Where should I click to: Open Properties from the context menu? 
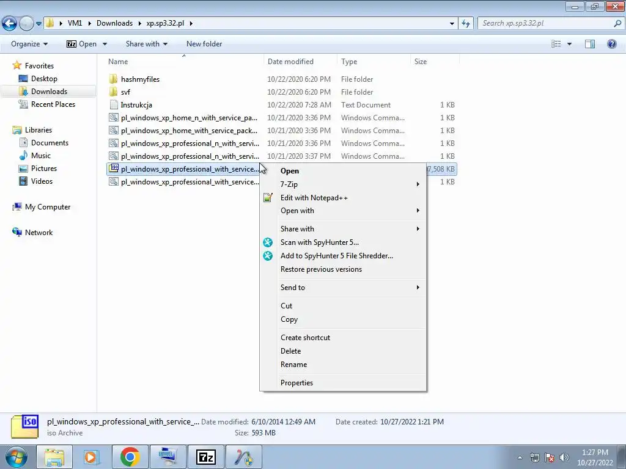pyautogui.click(x=343, y=382)
